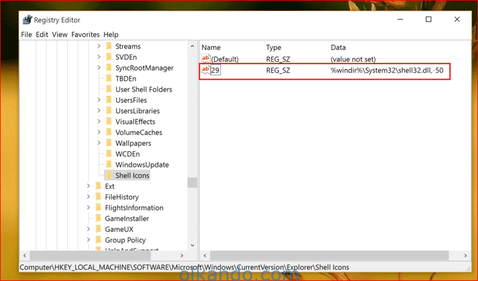
Task: Click the WCDEn folder icon
Action: coord(108,154)
